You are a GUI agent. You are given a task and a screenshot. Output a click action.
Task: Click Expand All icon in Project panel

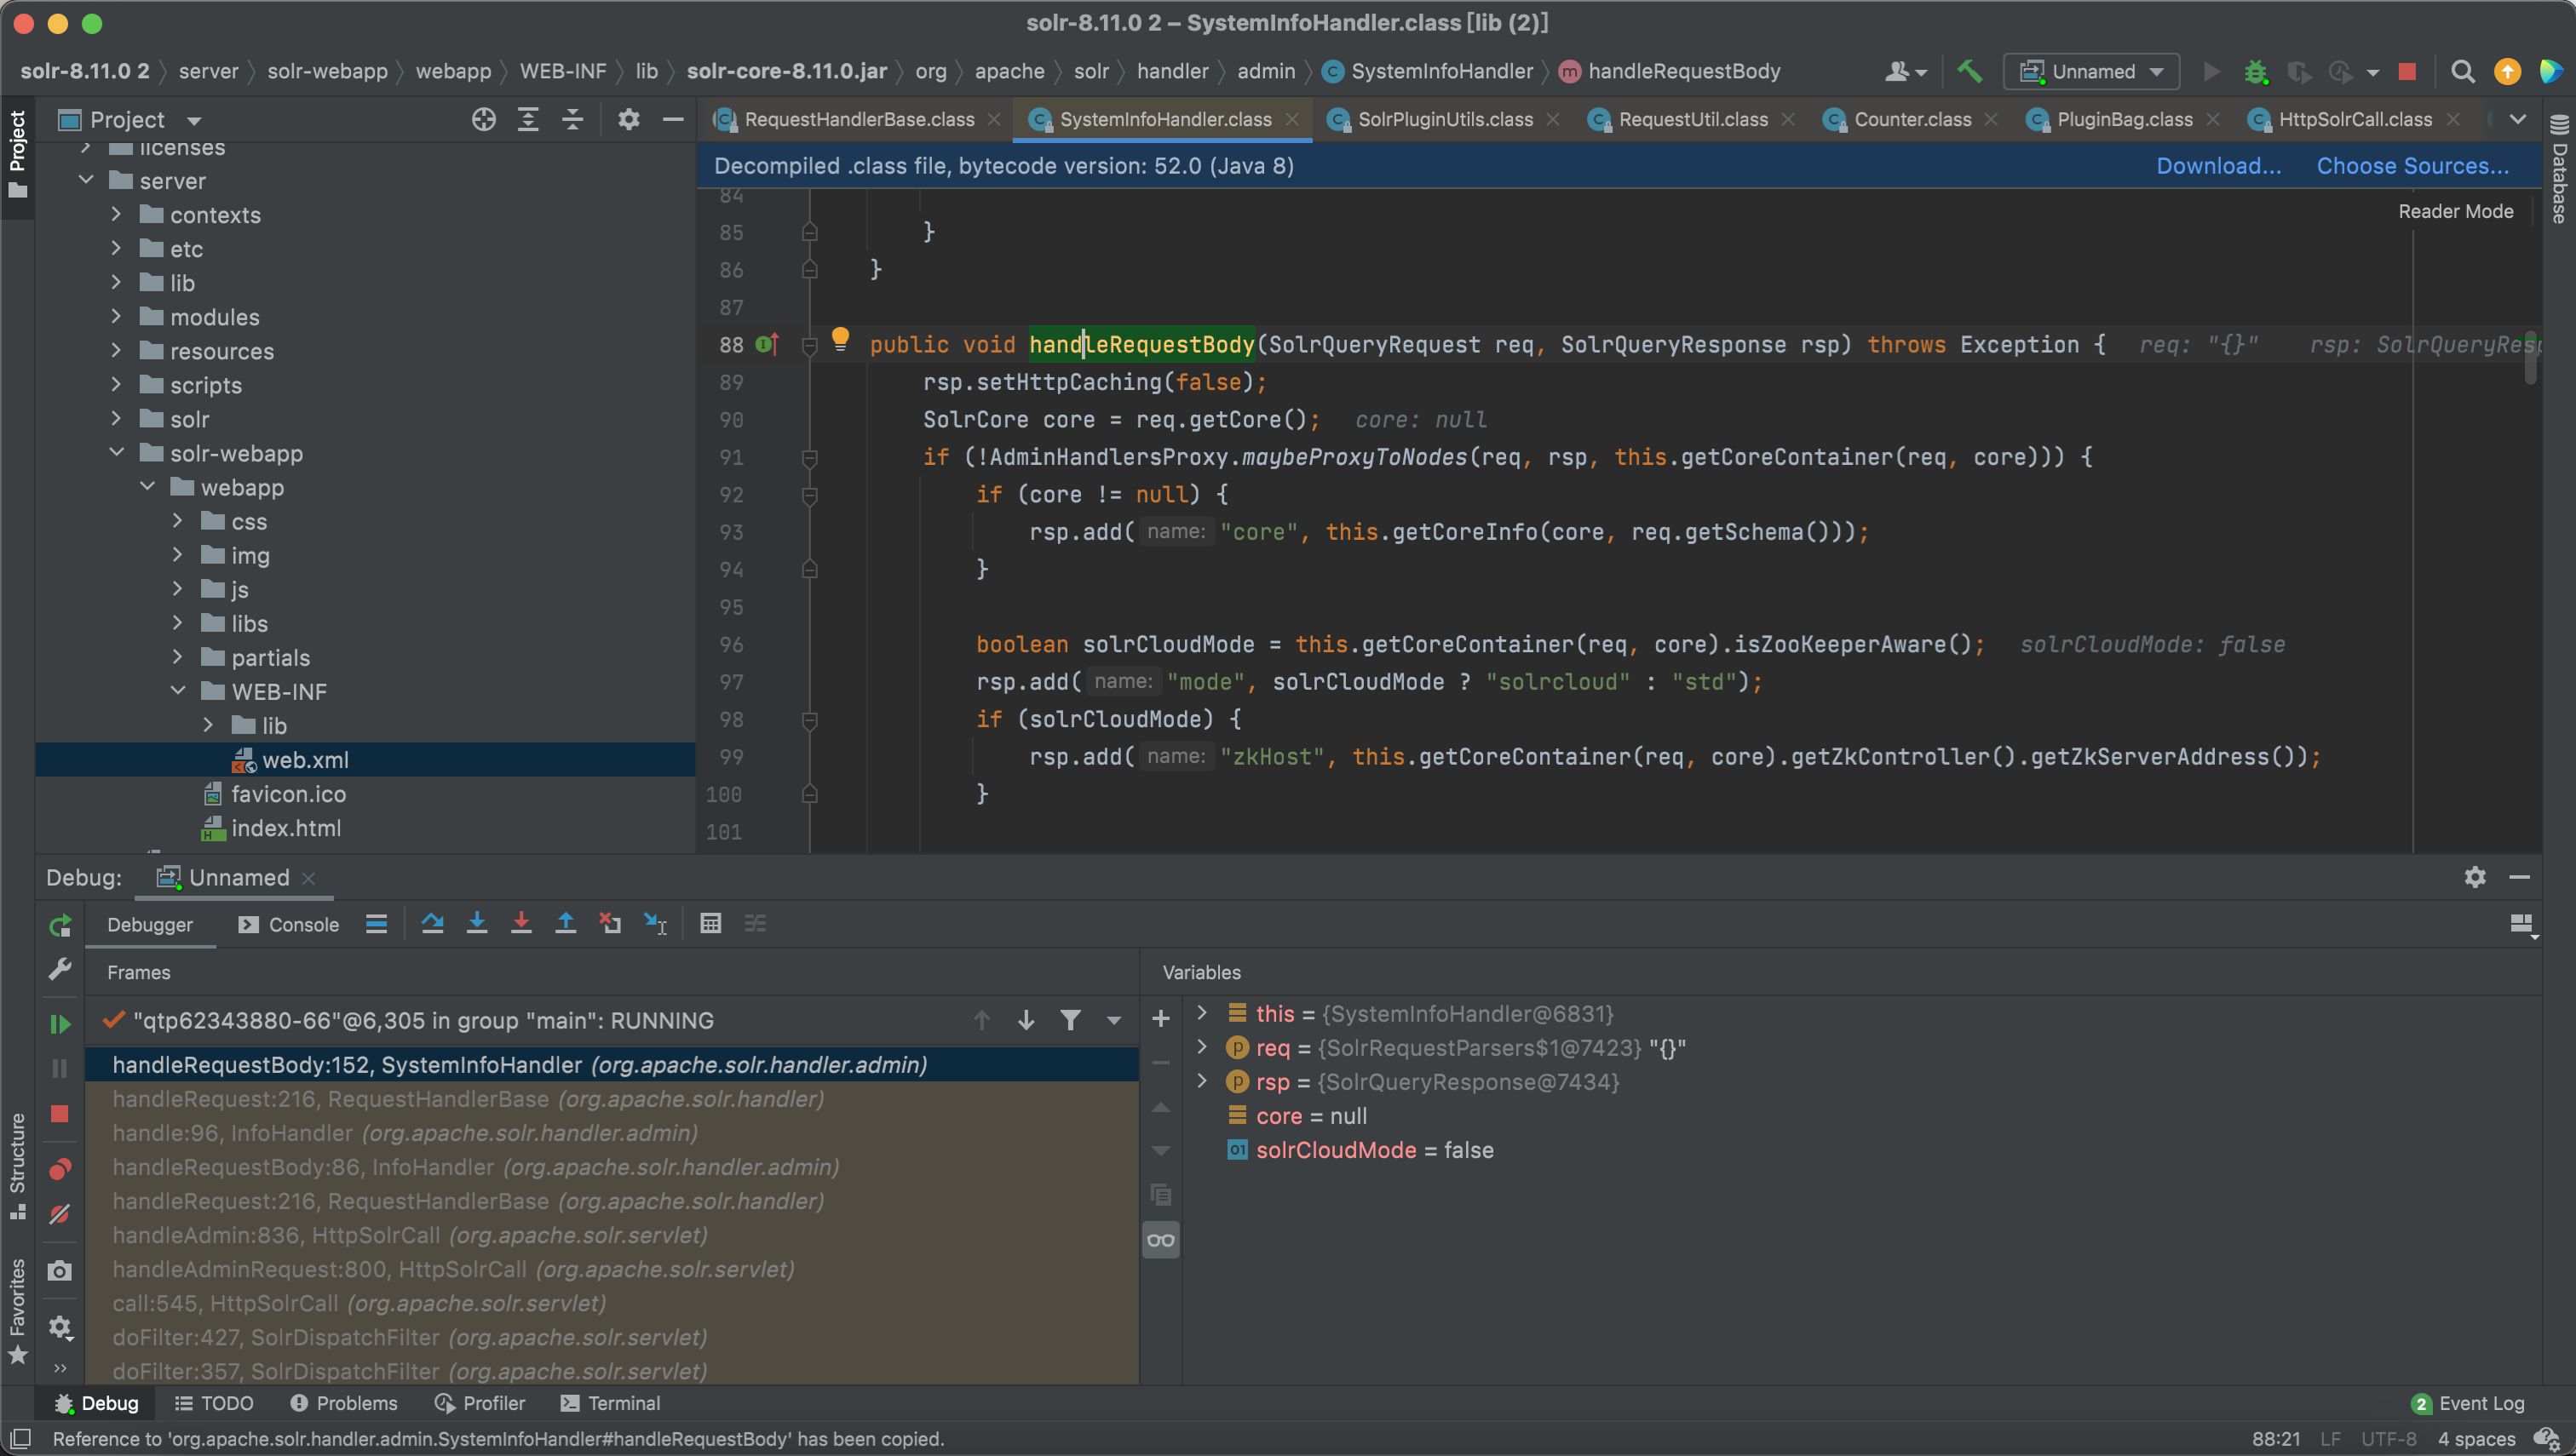[x=528, y=120]
